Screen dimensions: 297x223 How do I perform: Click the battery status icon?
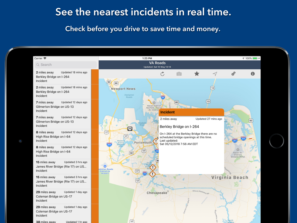click(255, 58)
